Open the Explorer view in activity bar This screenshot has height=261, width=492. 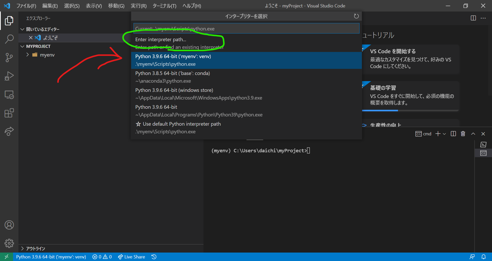point(9,21)
